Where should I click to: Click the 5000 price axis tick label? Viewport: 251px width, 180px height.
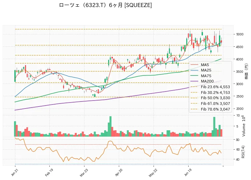240,34
